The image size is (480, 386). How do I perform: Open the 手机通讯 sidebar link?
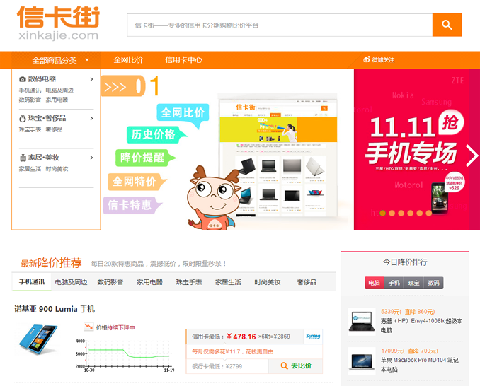click(30, 90)
